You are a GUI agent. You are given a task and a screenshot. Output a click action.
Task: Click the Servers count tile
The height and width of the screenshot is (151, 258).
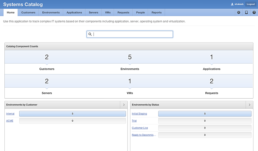coord(47,86)
